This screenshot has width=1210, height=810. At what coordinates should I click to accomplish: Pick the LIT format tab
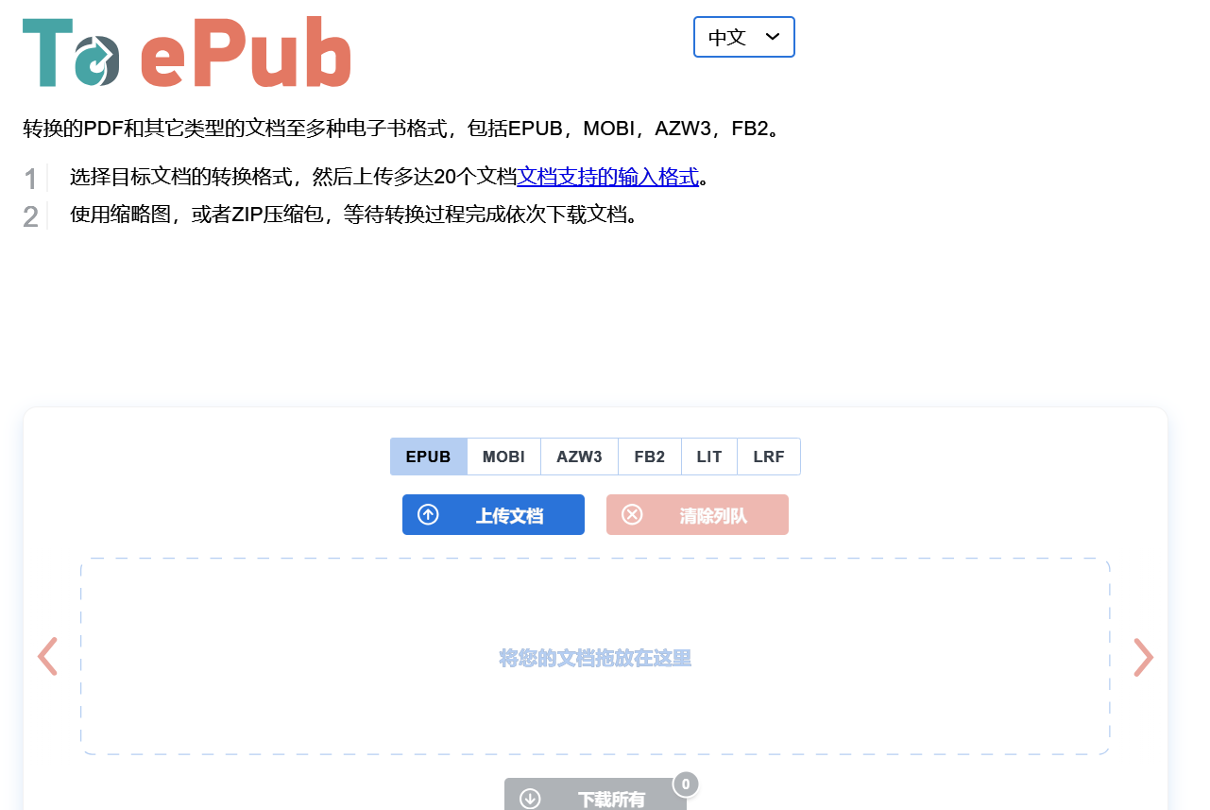(708, 457)
